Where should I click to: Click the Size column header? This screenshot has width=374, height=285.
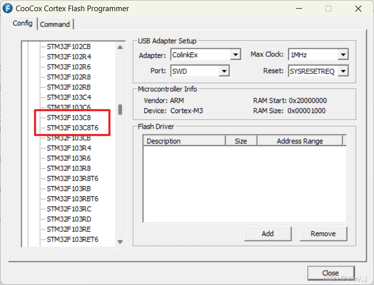tap(241, 141)
